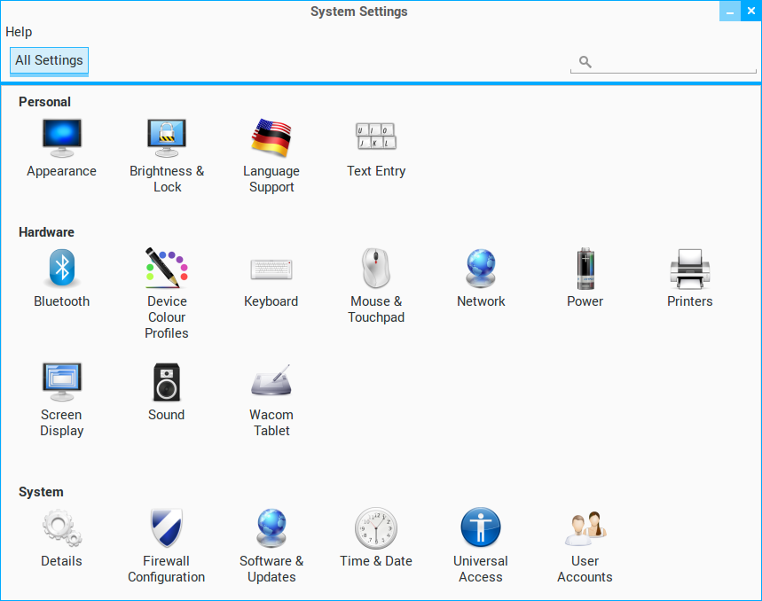Click the All Settings button

(49, 60)
